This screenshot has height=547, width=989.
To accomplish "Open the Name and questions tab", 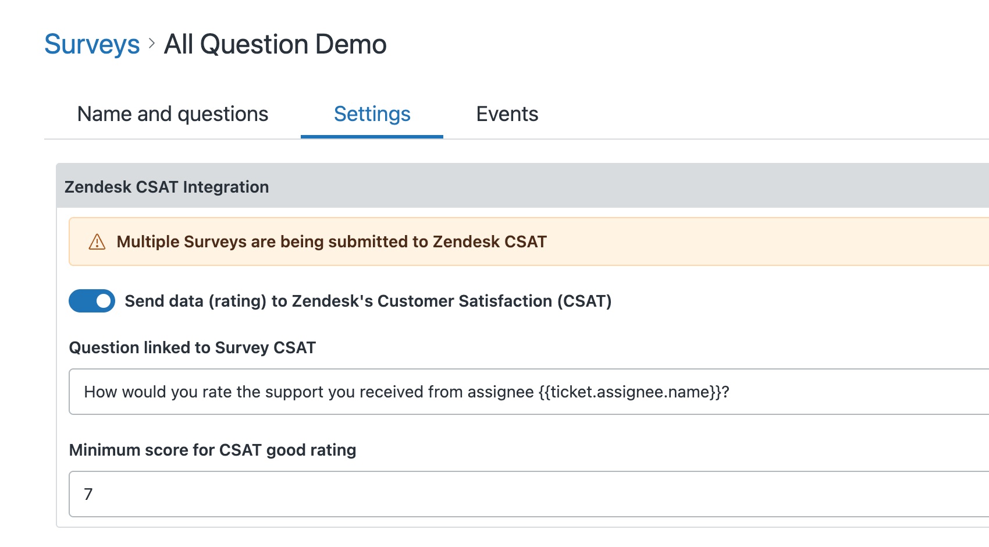I will click(x=173, y=114).
